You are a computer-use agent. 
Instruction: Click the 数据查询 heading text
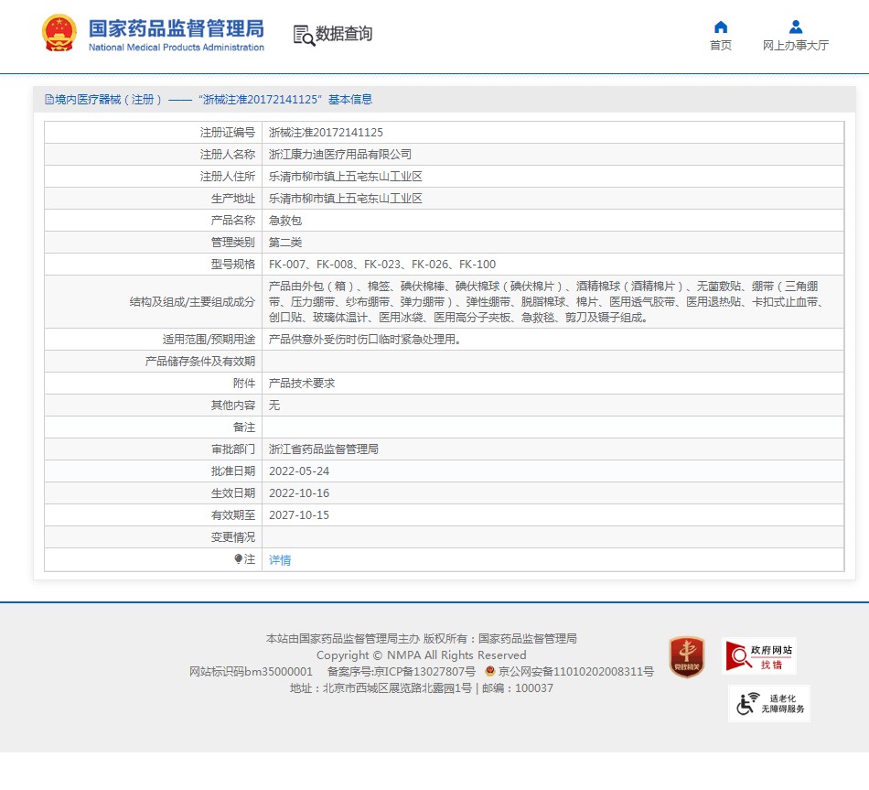pyautogui.click(x=344, y=34)
